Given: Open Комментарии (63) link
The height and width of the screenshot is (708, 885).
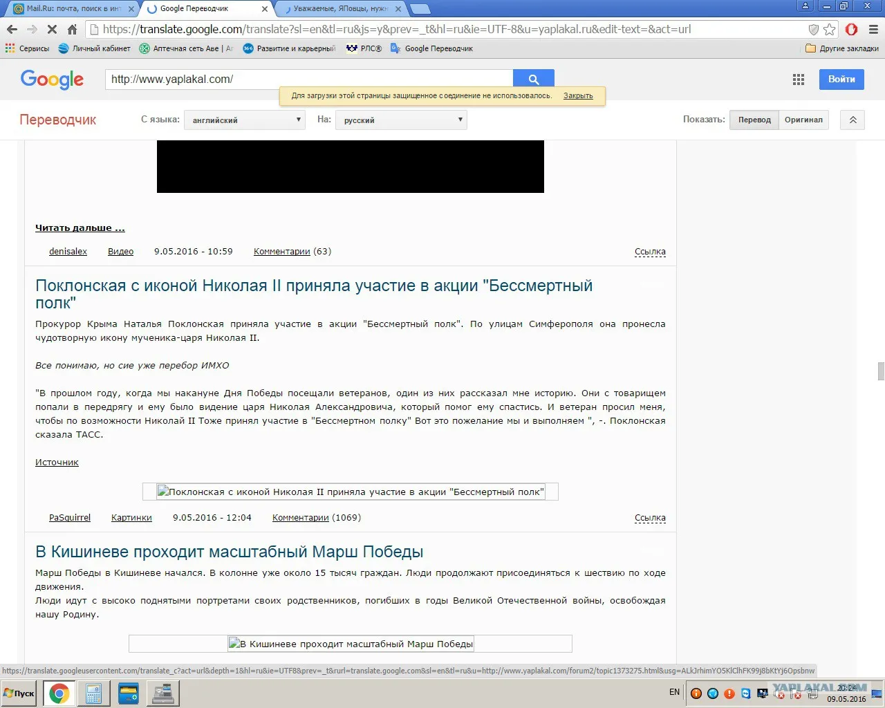Looking at the screenshot, I should pos(292,252).
